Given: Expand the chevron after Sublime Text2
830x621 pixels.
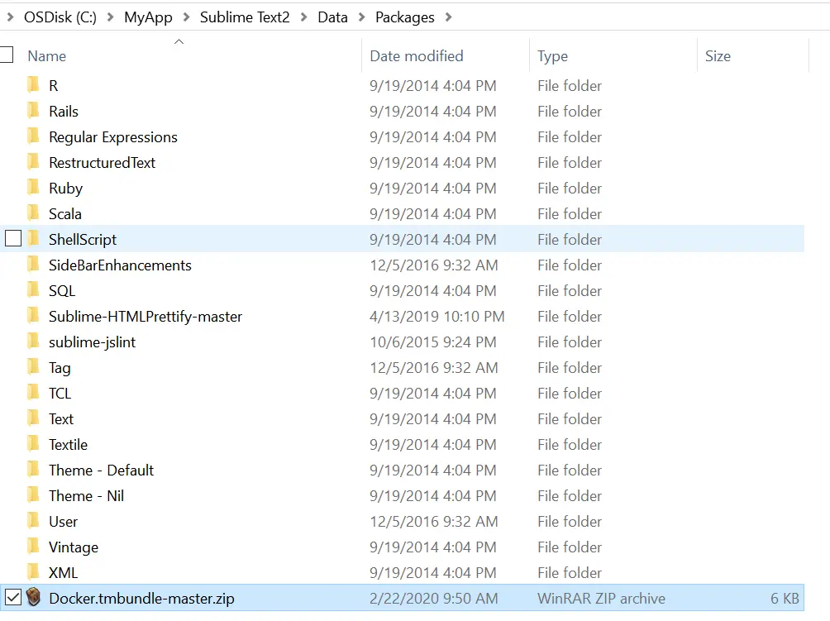Looking at the screenshot, I should 304,17.
